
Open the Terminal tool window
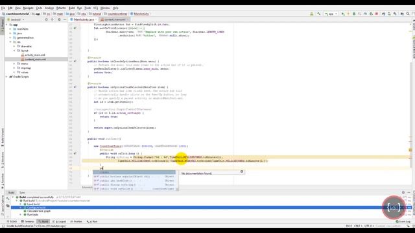pyautogui.click(x=28, y=221)
